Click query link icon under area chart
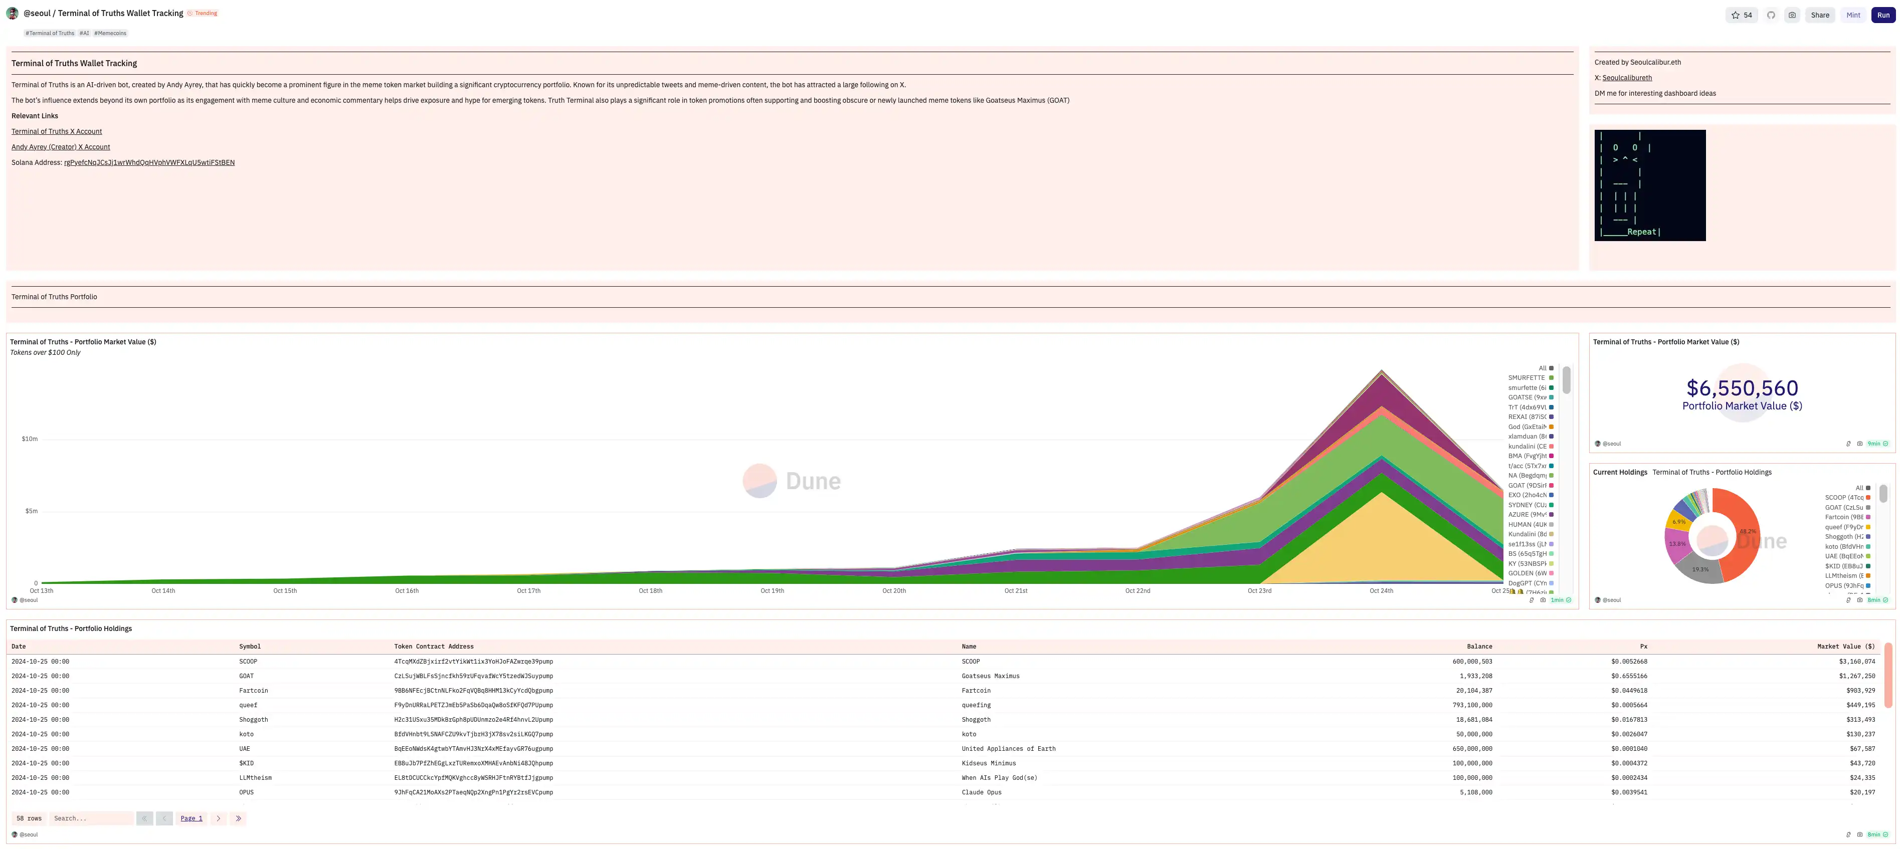The height and width of the screenshot is (849, 1900). (x=1532, y=600)
